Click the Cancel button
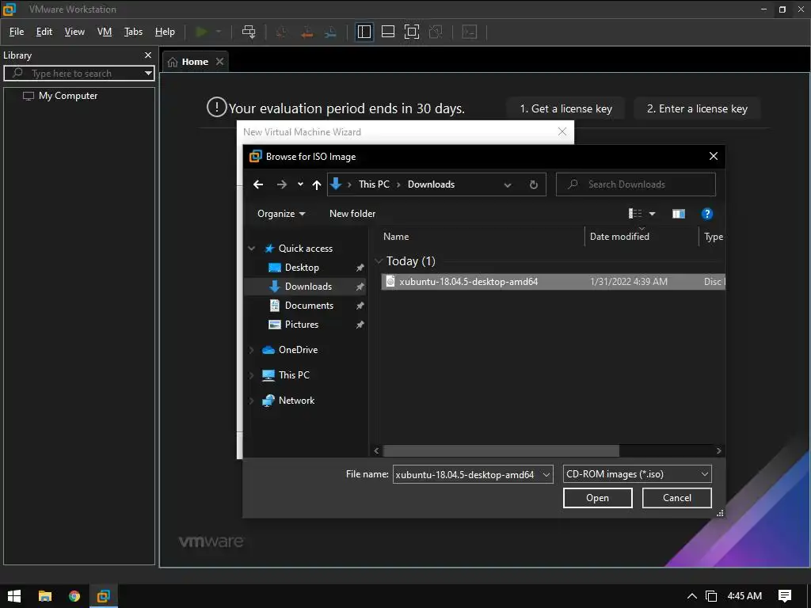Image resolution: width=811 pixels, height=608 pixels. click(676, 498)
